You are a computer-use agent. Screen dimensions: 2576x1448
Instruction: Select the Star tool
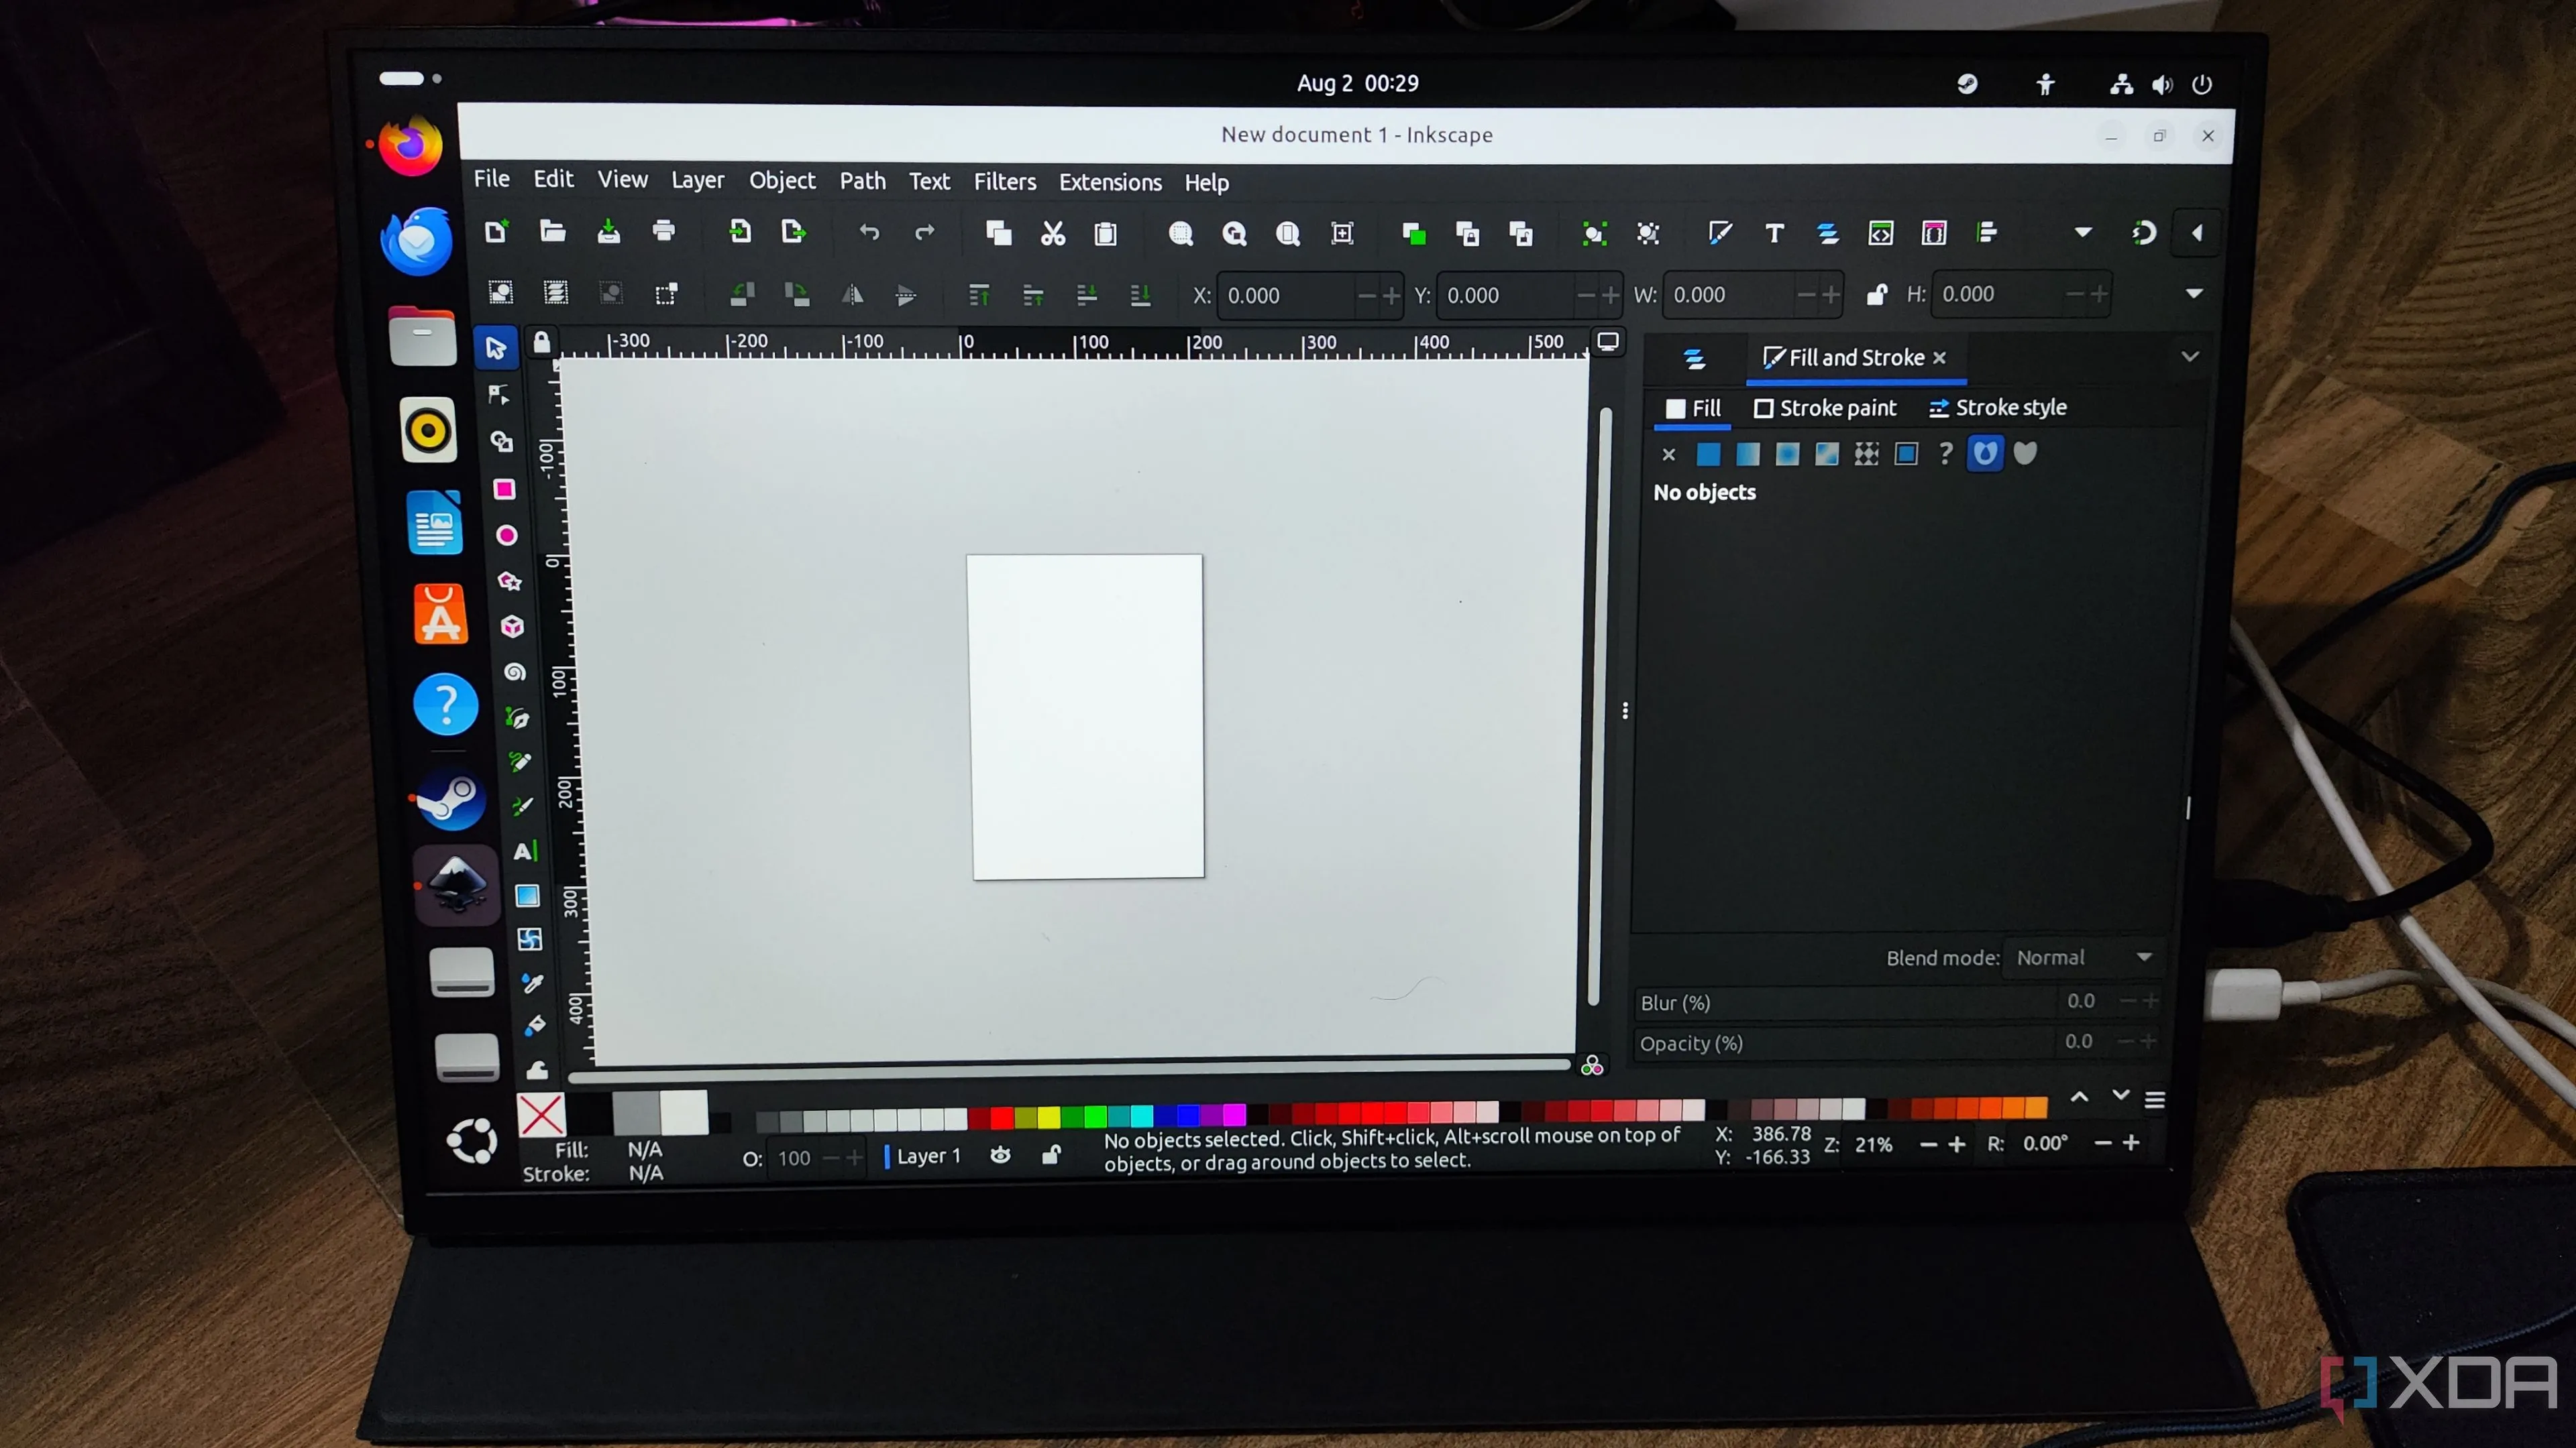510,582
